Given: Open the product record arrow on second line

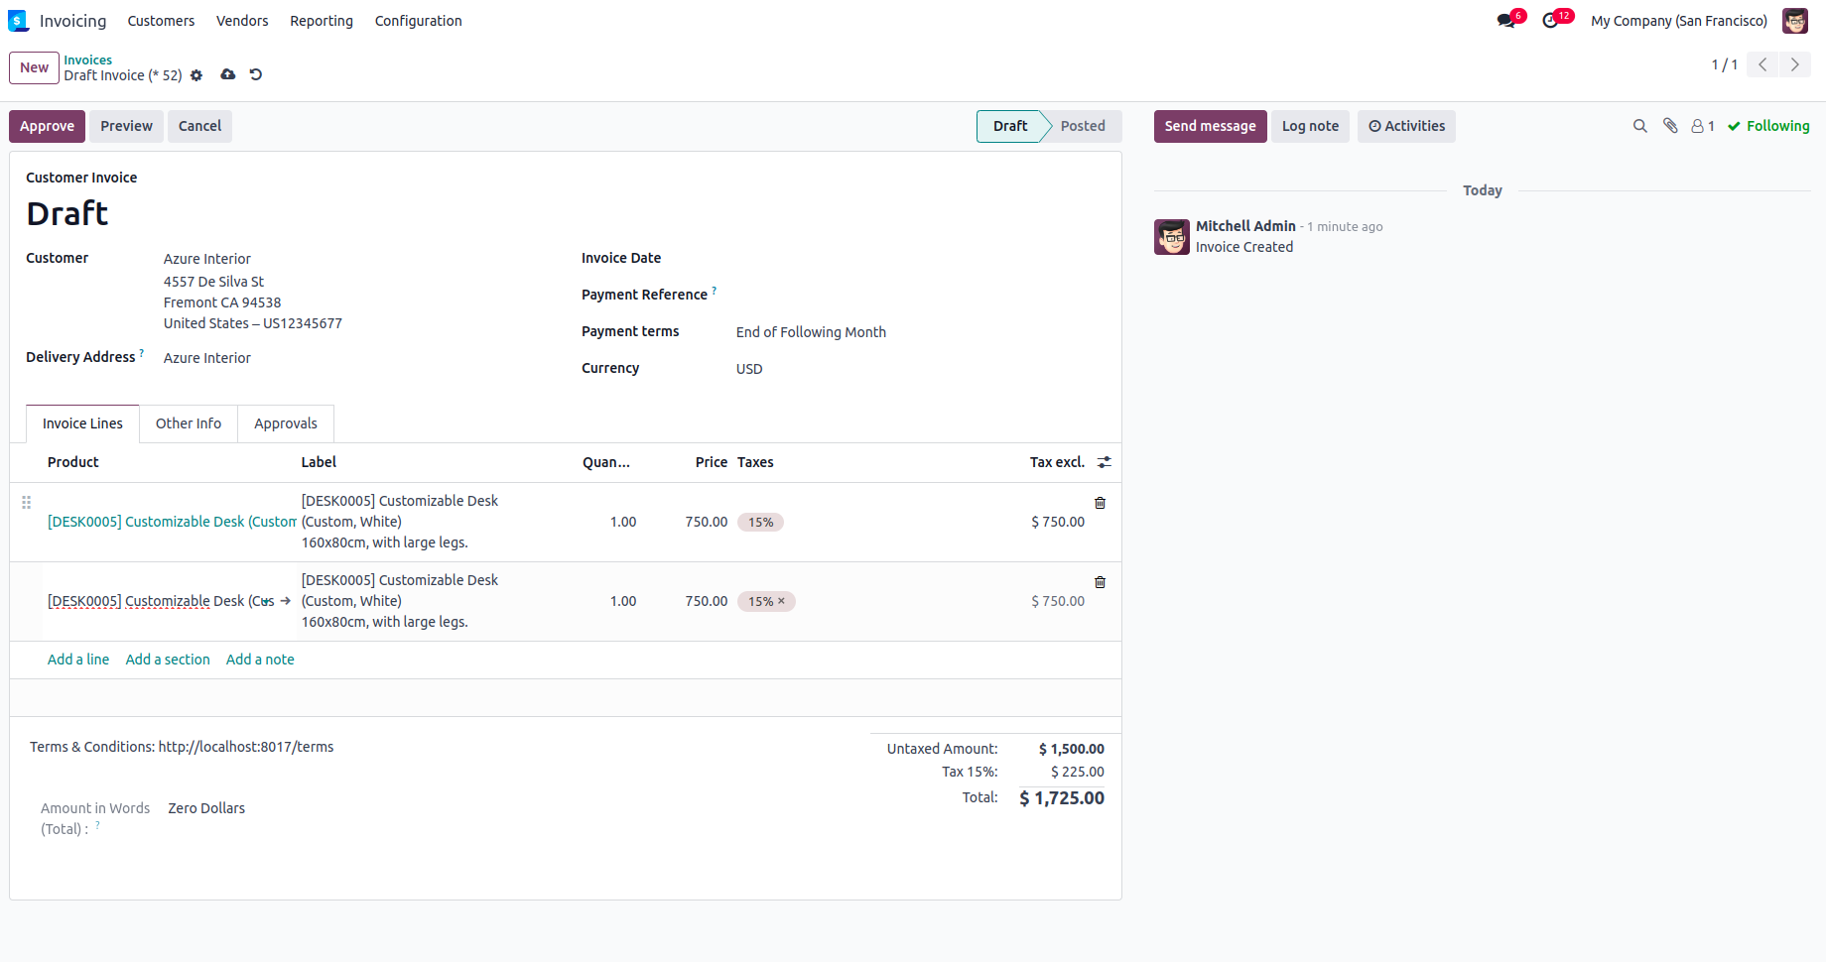Looking at the screenshot, I should click(x=286, y=601).
